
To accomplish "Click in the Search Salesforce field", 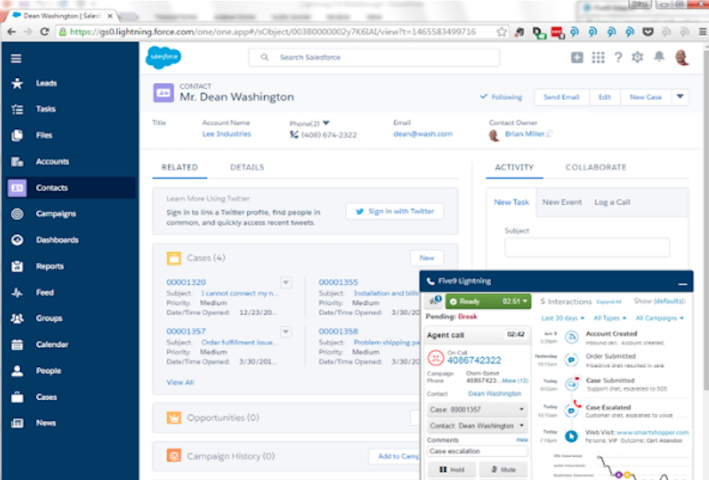I will [374, 58].
